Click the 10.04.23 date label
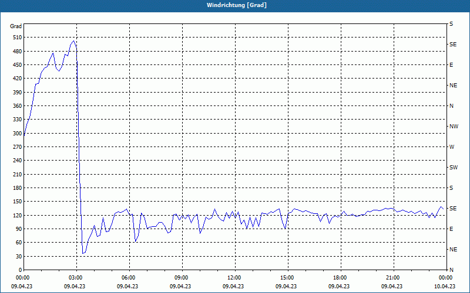 tap(445, 287)
